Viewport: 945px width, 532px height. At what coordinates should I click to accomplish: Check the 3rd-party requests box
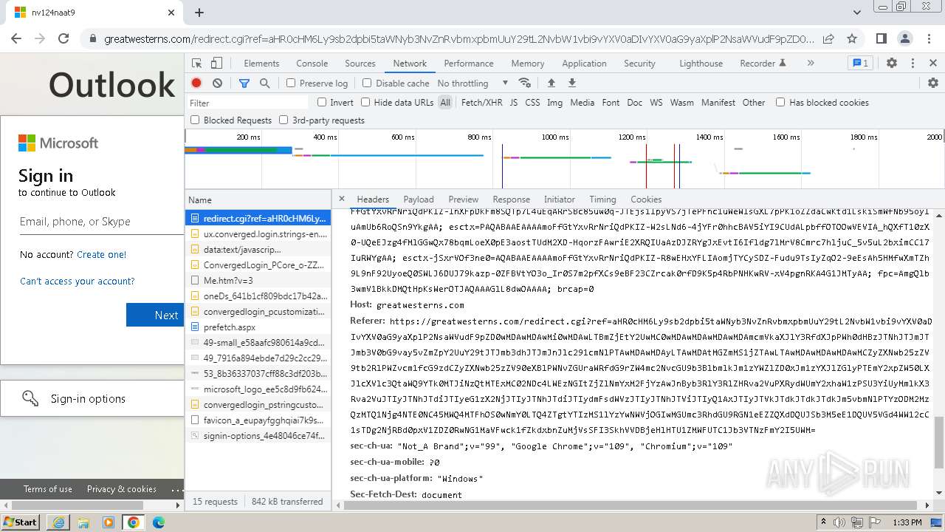pos(283,120)
